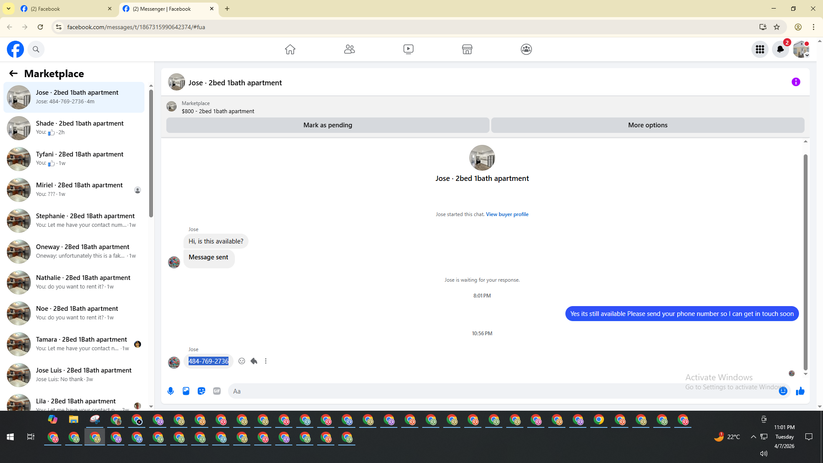Image resolution: width=823 pixels, height=463 pixels.
Task: Open the Marketplace storefront icon
Action: (467, 49)
